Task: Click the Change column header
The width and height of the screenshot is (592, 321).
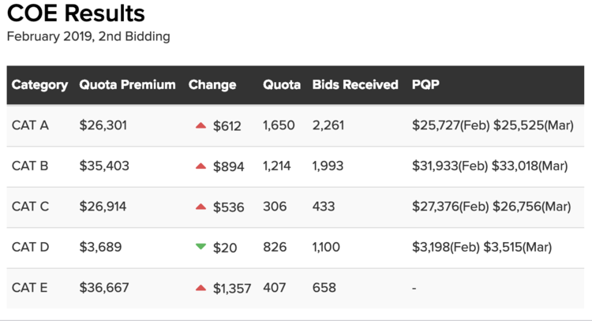Action: click(x=212, y=84)
